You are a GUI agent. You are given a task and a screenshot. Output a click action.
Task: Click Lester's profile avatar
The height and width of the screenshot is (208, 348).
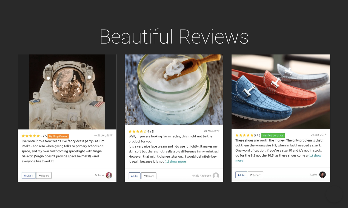pos(323,175)
